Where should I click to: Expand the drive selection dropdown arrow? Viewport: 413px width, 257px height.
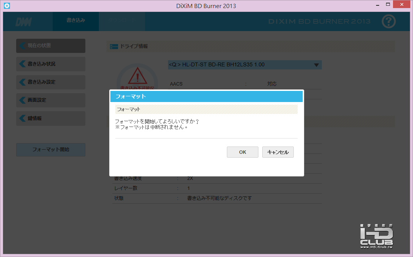click(x=316, y=65)
